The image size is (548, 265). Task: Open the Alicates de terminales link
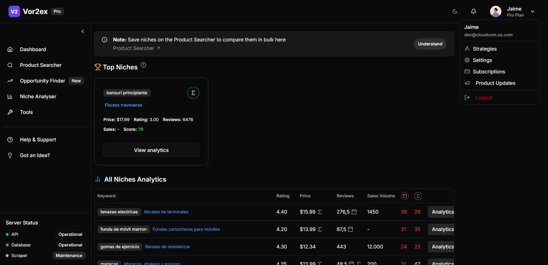pyautogui.click(x=166, y=212)
